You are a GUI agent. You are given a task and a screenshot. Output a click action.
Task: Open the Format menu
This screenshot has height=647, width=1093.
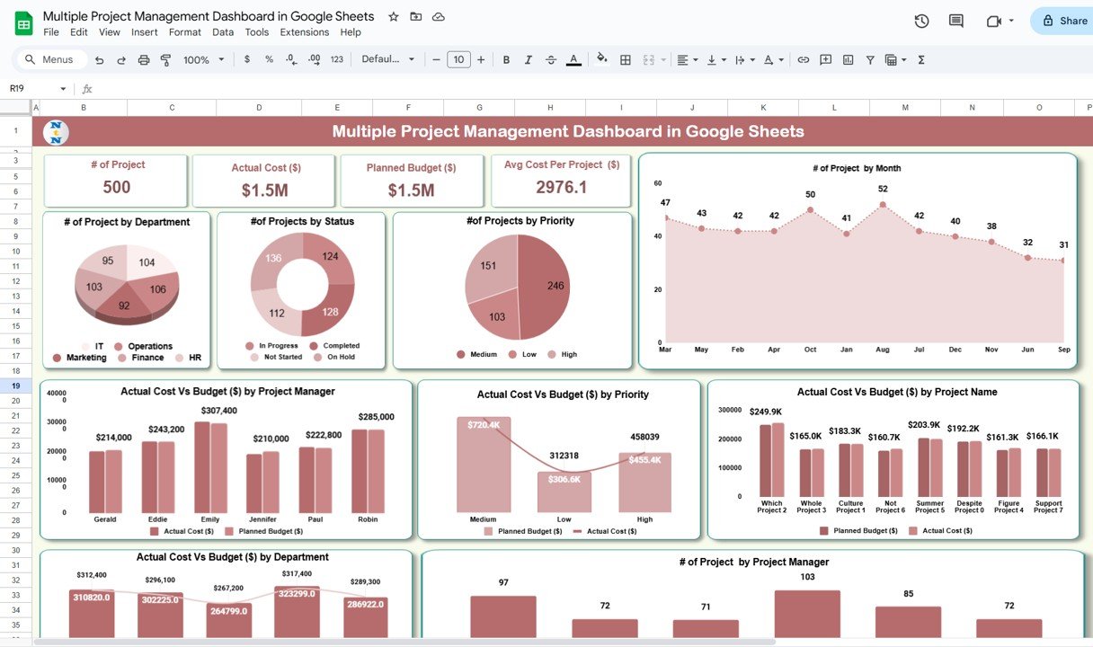pos(185,32)
